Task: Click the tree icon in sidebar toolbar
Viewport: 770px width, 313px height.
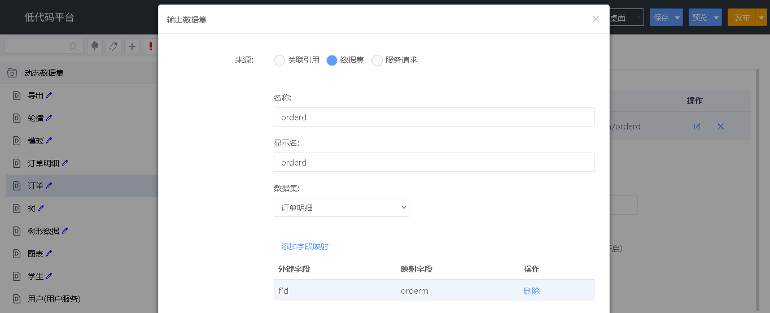Action: (x=95, y=46)
